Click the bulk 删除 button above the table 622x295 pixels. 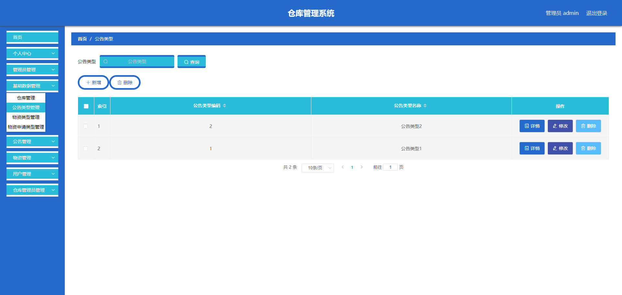125,83
